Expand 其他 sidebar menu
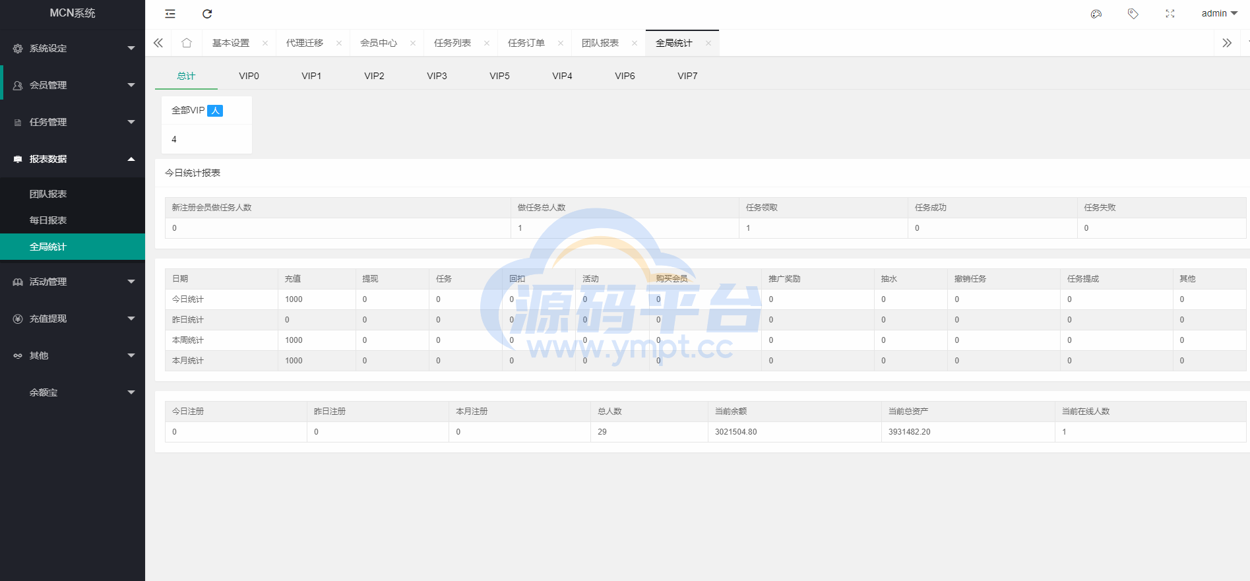The image size is (1250, 581). tap(73, 355)
